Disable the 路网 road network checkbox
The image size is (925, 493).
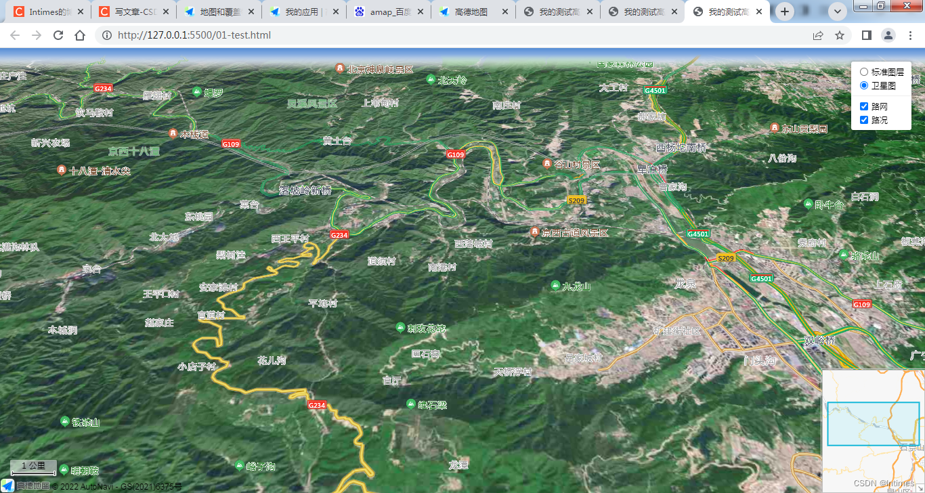pos(863,106)
